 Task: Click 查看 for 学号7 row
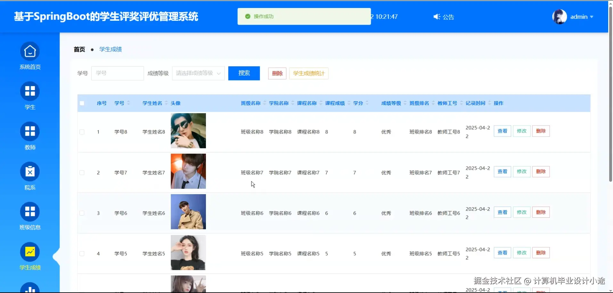(x=503, y=172)
